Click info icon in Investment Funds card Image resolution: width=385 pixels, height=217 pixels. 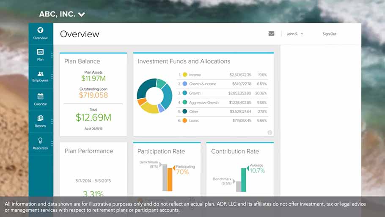coord(269,133)
